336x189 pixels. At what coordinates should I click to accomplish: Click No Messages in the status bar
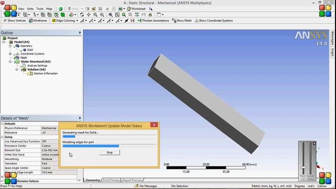pyautogui.click(x=146, y=186)
